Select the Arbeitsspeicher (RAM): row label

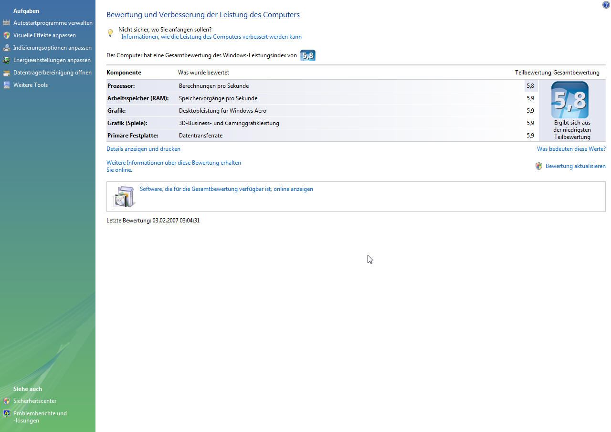(x=138, y=98)
